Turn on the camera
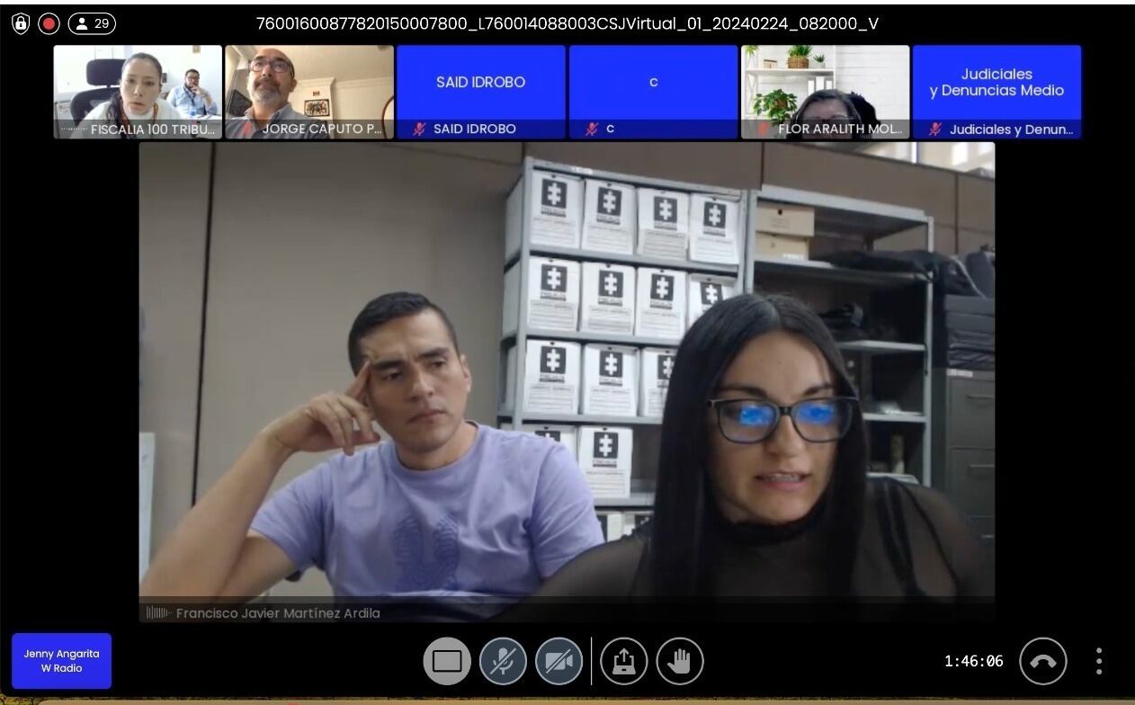The image size is (1135, 705). click(x=559, y=662)
